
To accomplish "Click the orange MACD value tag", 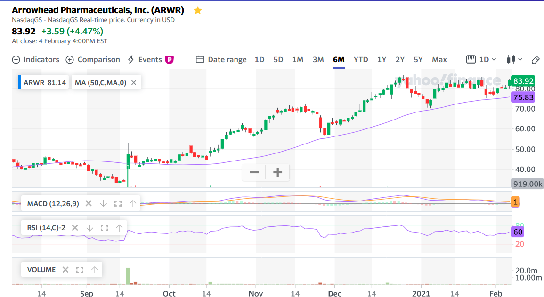I will pyautogui.click(x=516, y=202).
